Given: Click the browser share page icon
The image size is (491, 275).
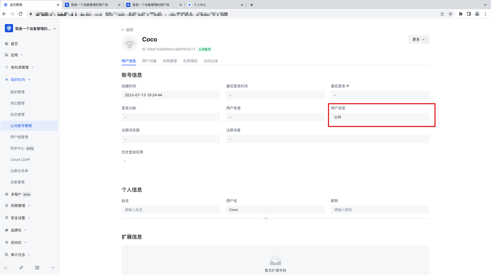Looking at the screenshot, I should pos(442,14).
